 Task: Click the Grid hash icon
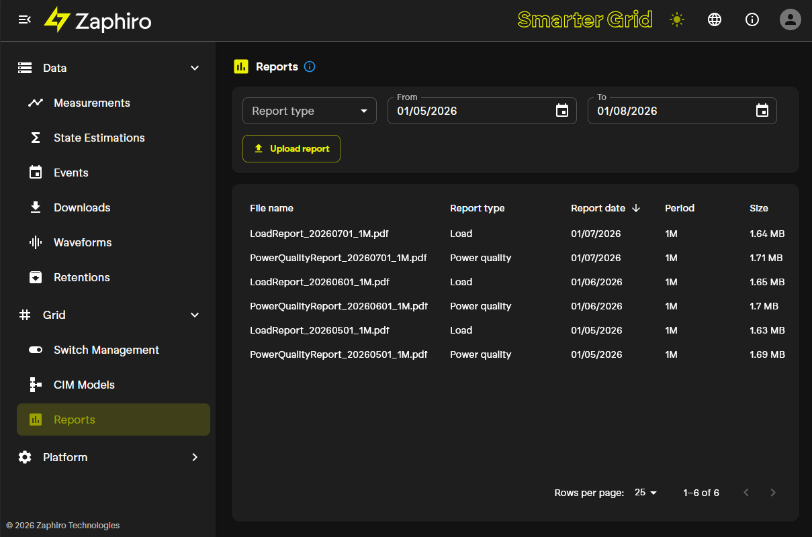tap(25, 315)
